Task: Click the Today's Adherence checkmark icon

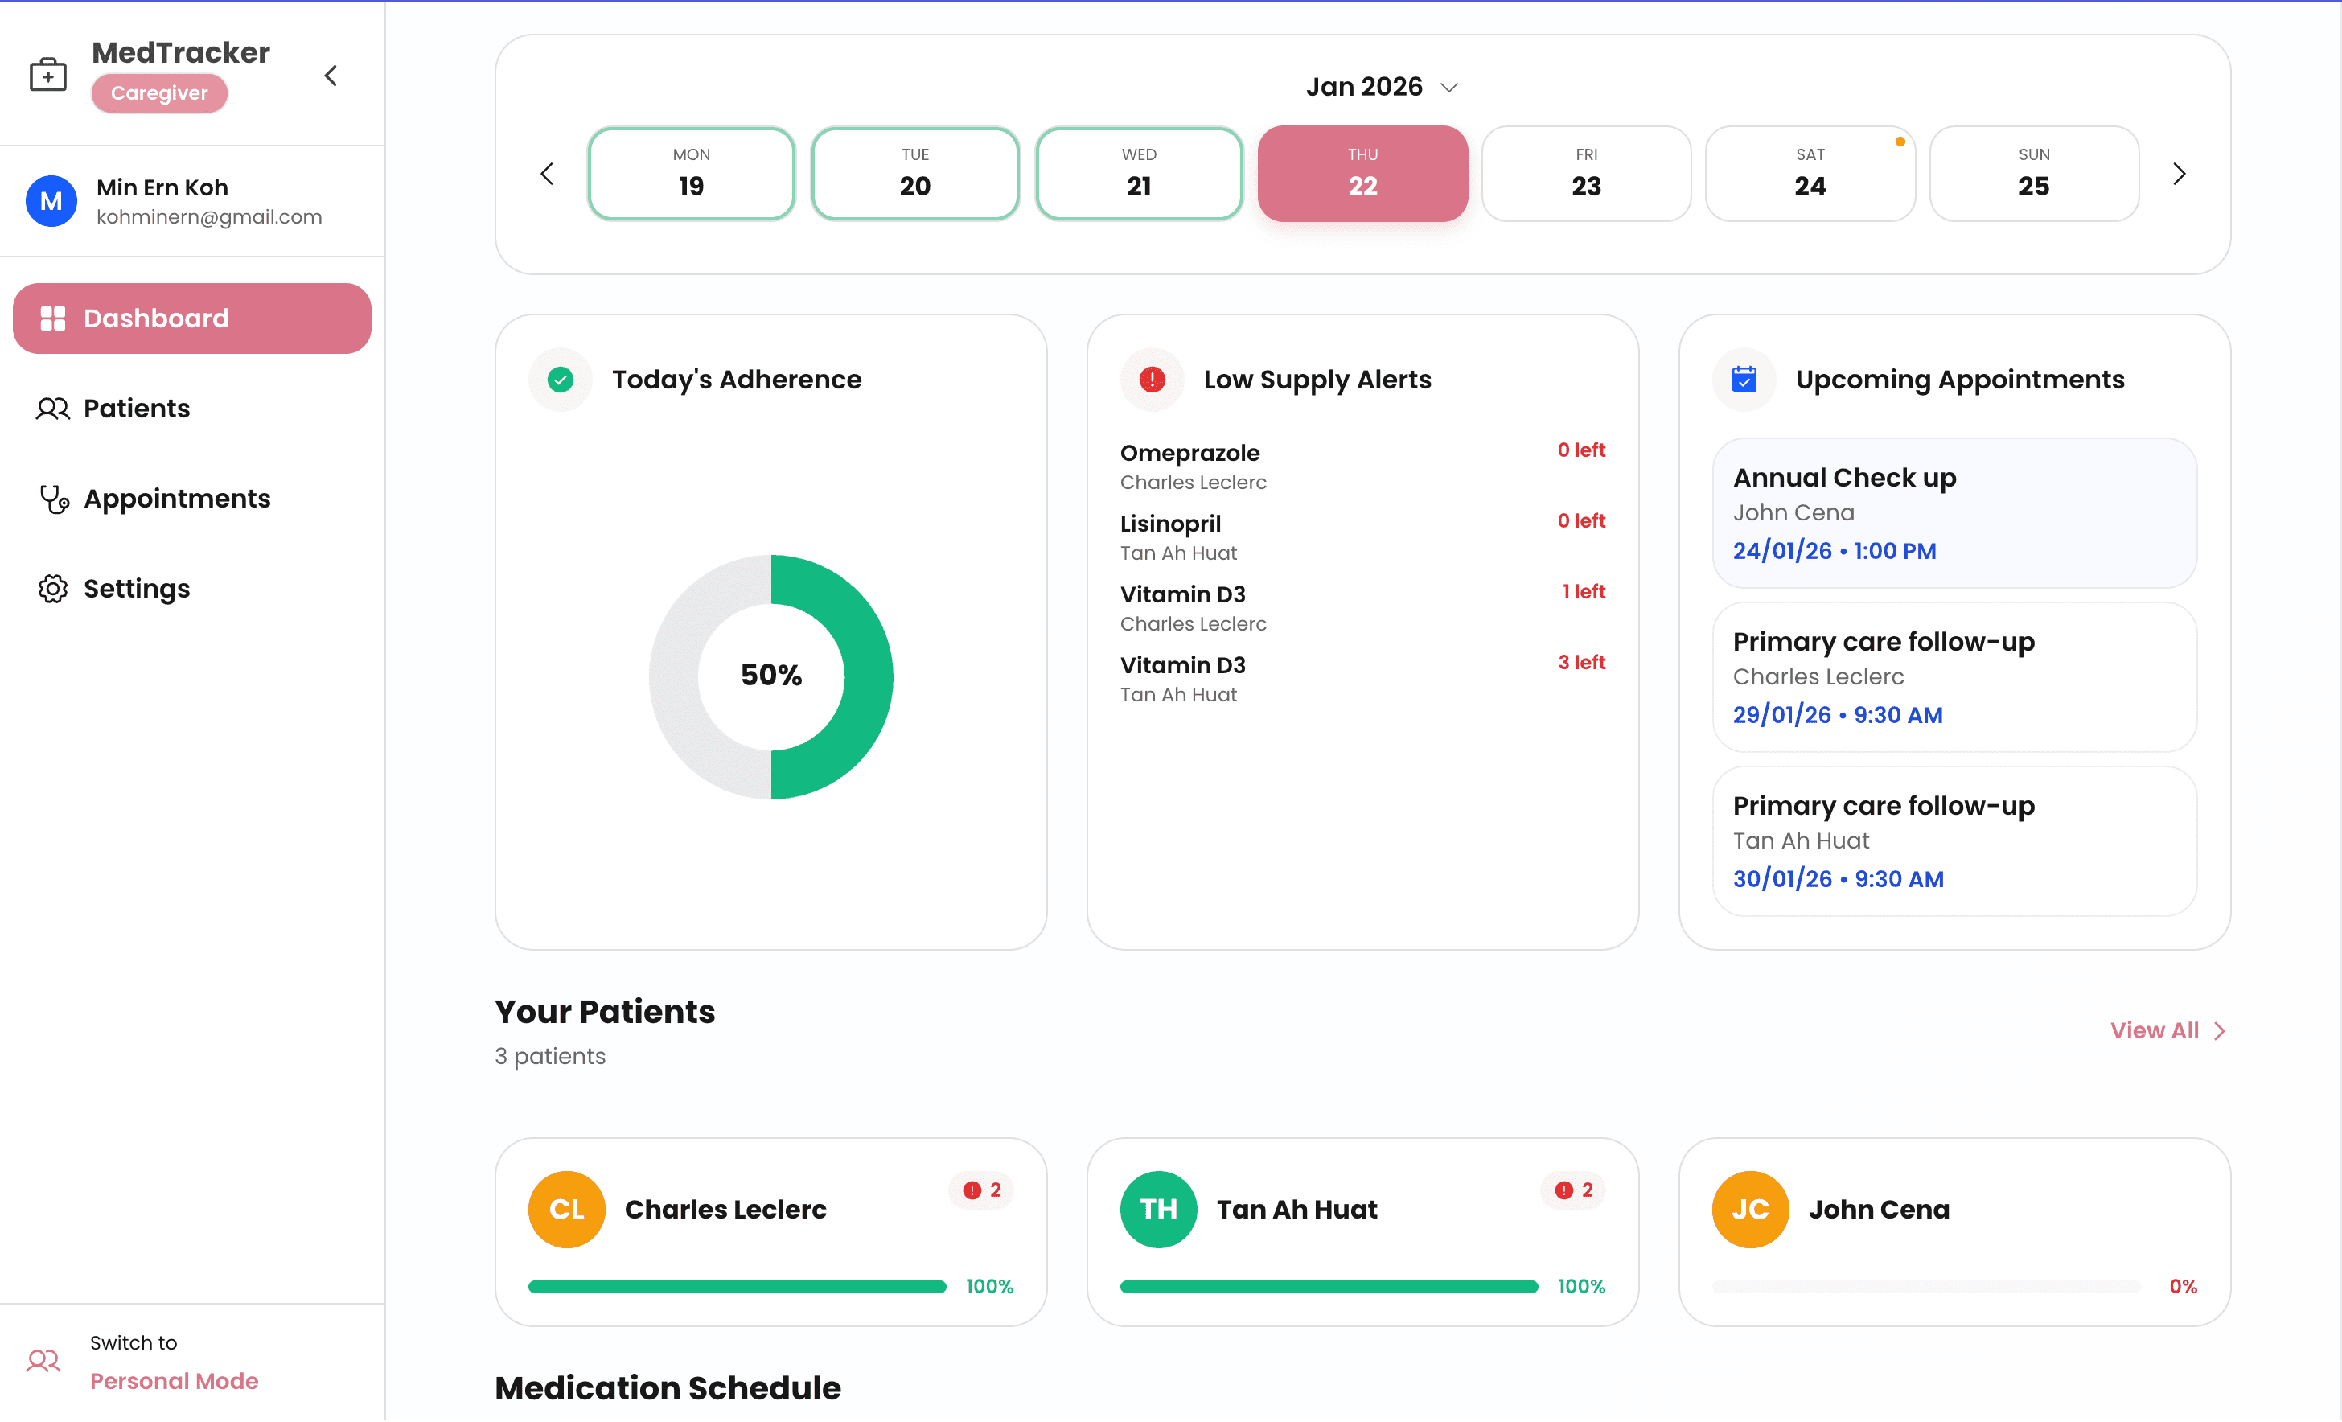Action: pos(560,380)
